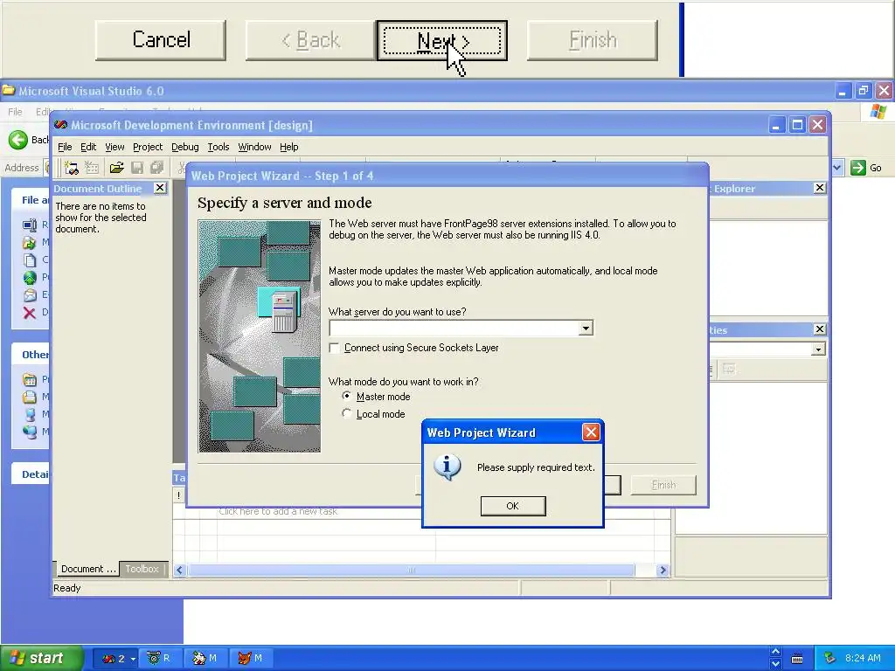This screenshot has height=671, width=895.
Task: Click the Development Environment title bar icon
Action: [60, 125]
